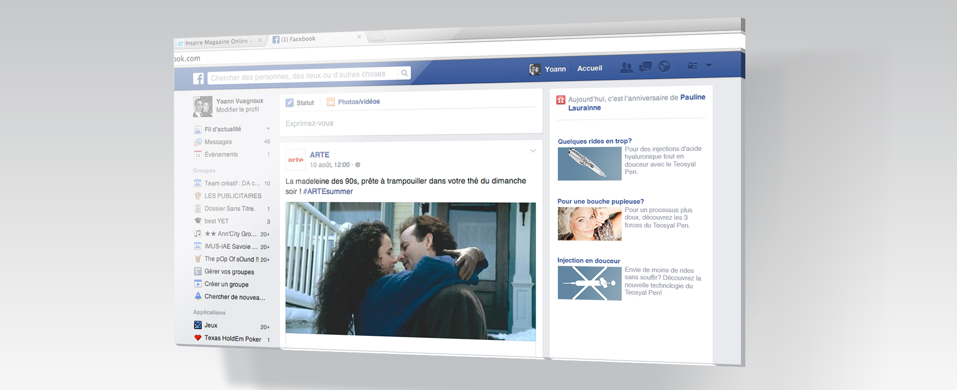
Task: Close the Facebook browser tab
Action: [x=359, y=37]
